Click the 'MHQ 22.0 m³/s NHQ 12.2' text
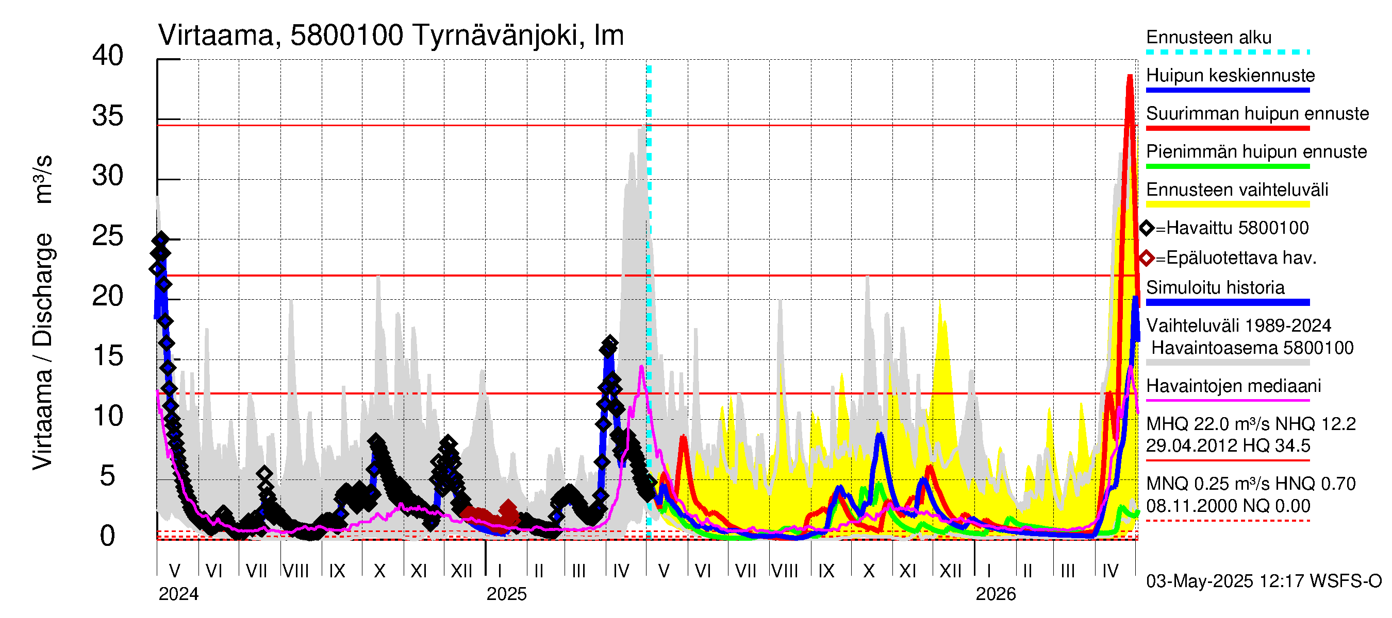This screenshot has width=1392, height=618. click(x=1251, y=424)
